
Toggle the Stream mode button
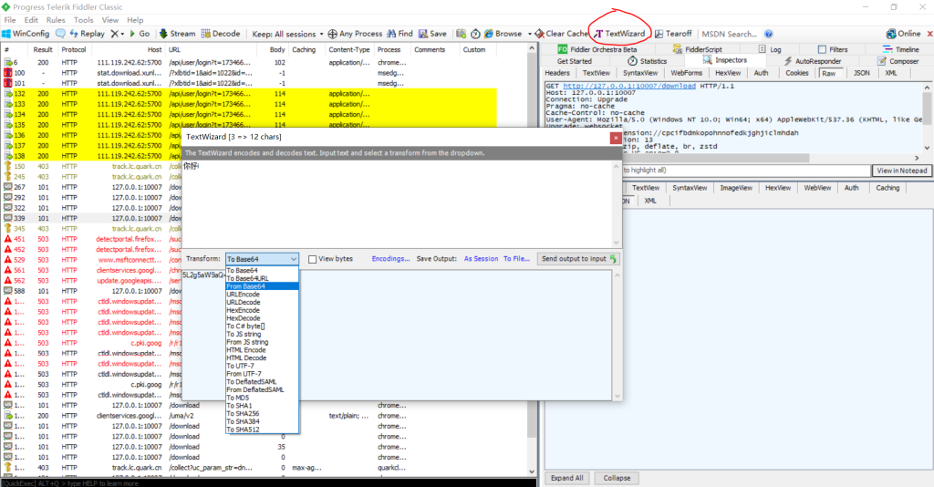pos(177,34)
